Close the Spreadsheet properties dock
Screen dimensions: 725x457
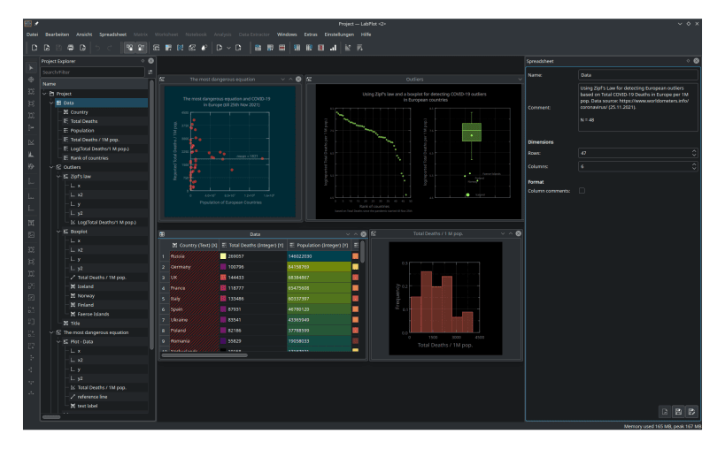(x=696, y=61)
